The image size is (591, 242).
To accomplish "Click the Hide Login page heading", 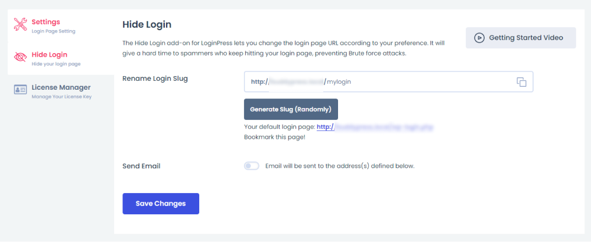I will tap(147, 25).
